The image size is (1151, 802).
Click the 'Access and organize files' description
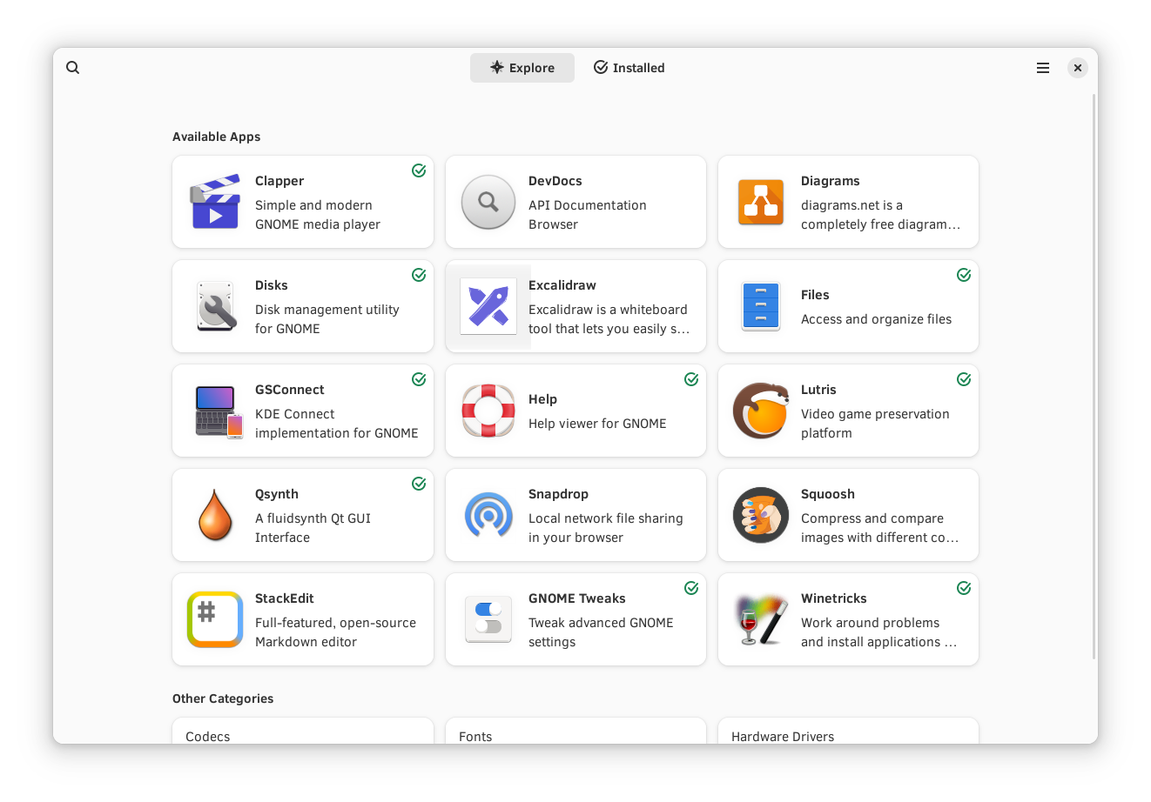click(x=877, y=319)
